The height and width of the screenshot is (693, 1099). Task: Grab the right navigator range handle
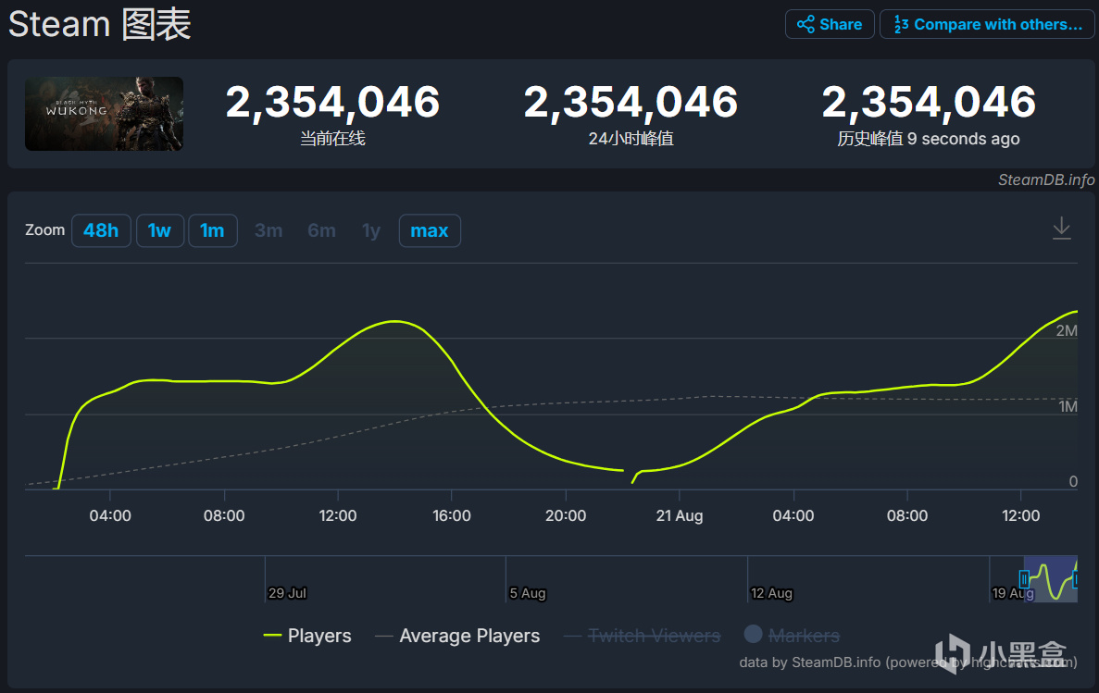(1075, 579)
